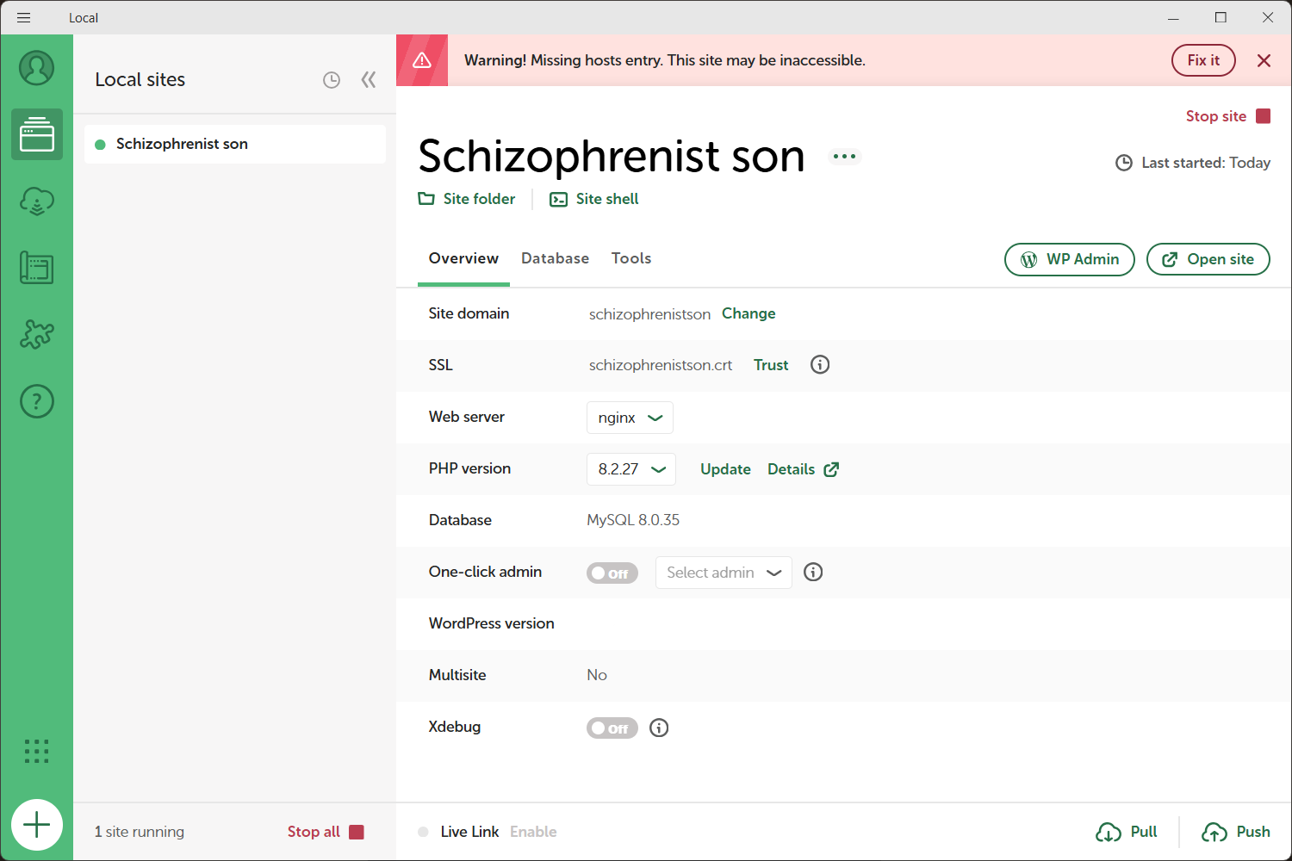Open the hamburger main menu

(23, 17)
